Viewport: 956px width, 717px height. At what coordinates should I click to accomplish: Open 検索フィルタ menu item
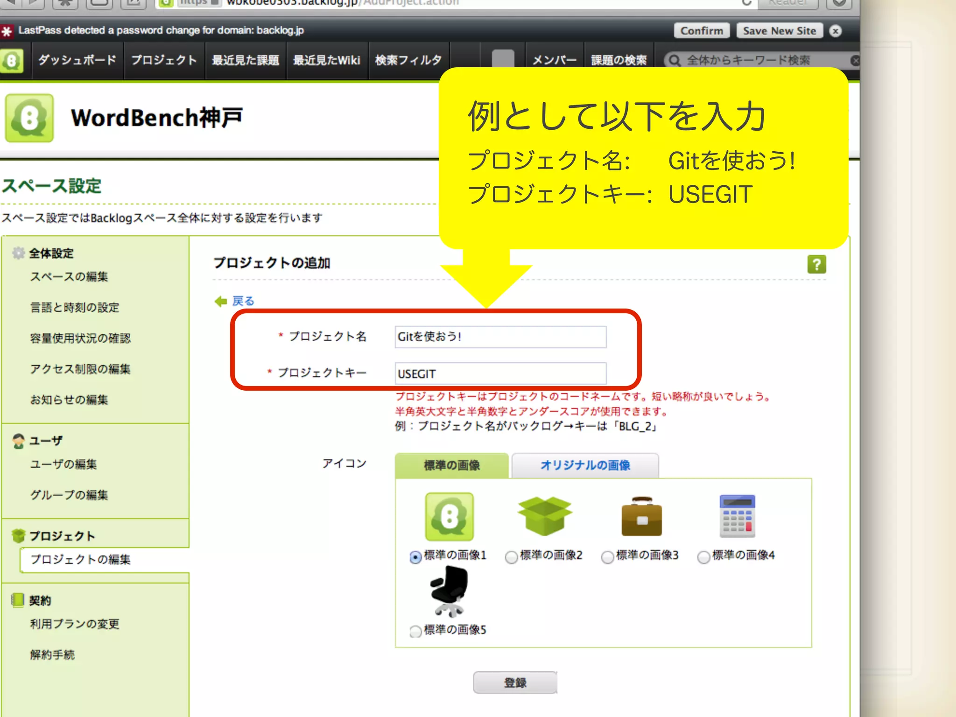(408, 60)
